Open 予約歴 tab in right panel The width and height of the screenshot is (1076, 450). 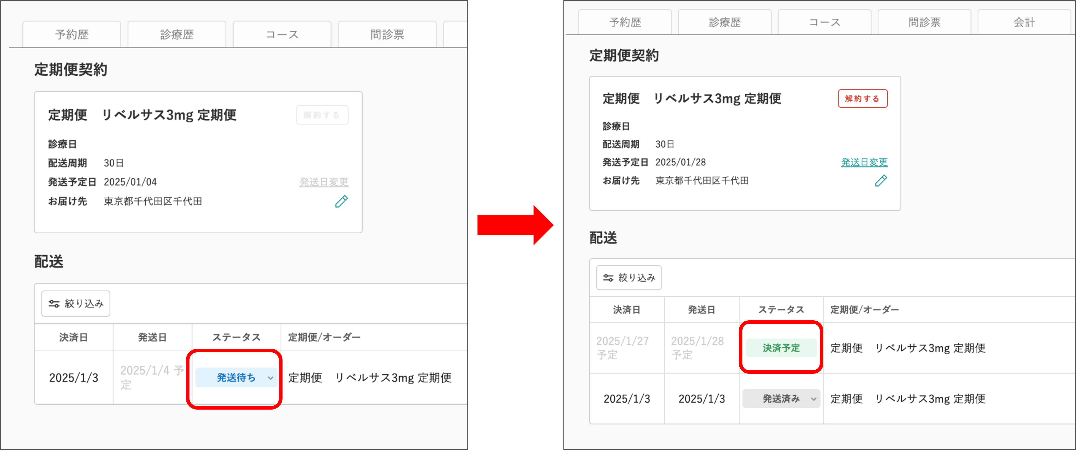pyautogui.click(x=625, y=22)
